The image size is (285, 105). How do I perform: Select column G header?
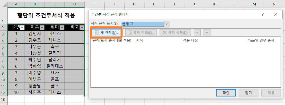pyautogui.click(x=134, y=4)
